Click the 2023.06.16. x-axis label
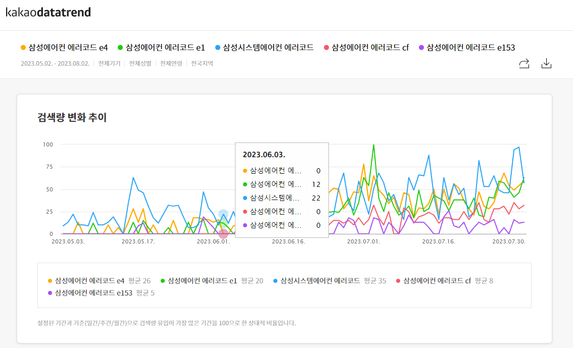The image size is (573, 348). (x=289, y=241)
